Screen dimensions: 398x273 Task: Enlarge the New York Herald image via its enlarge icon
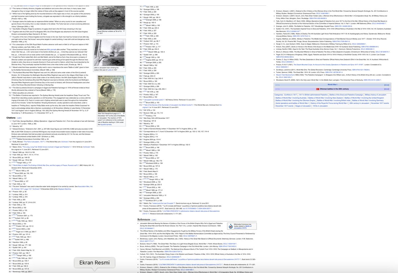pos(124,114)
